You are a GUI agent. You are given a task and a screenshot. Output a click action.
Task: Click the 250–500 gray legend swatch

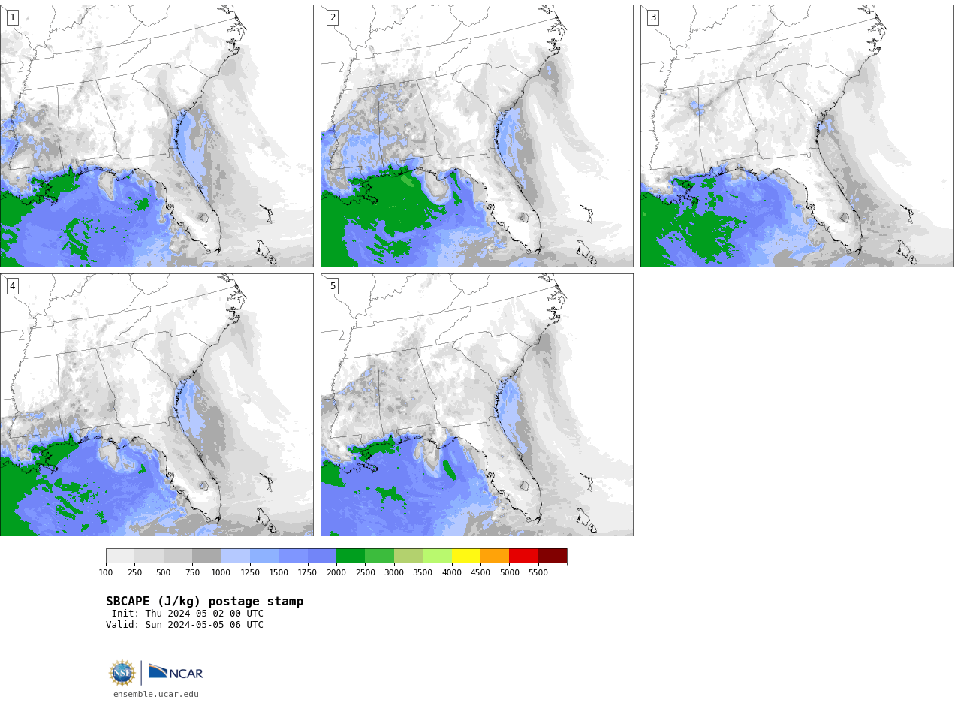(149, 556)
